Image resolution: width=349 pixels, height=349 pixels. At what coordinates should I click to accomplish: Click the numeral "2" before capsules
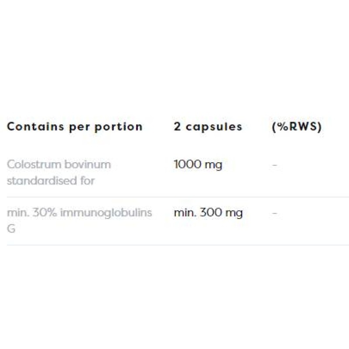(x=177, y=127)
